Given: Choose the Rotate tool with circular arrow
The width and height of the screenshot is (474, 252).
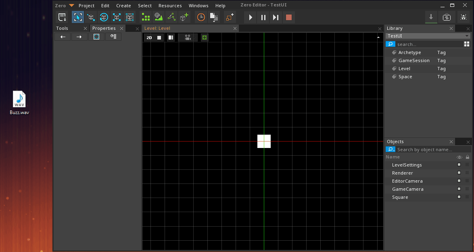Looking at the screenshot, I should point(104,17).
